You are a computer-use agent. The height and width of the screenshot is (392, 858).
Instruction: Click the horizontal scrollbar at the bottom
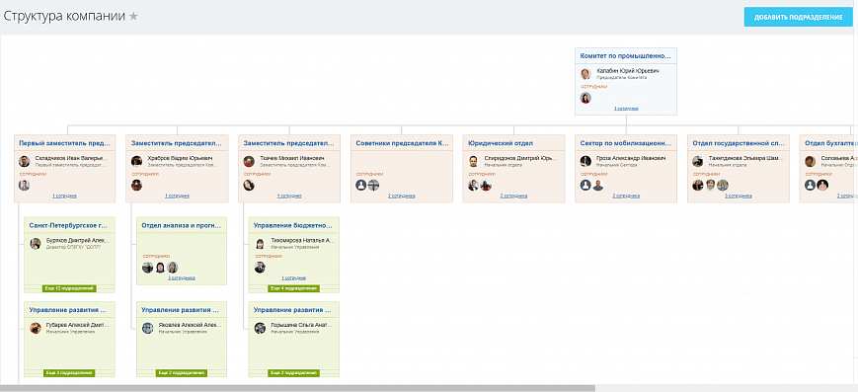click(x=297, y=388)
